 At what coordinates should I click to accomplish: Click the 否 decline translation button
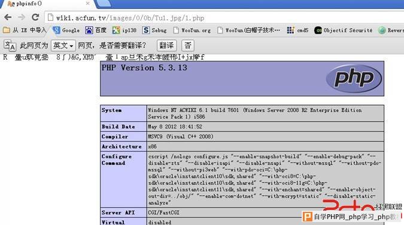(188, 46)
